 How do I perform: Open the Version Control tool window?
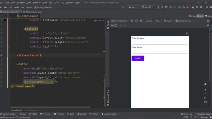[x=8, y=114]
